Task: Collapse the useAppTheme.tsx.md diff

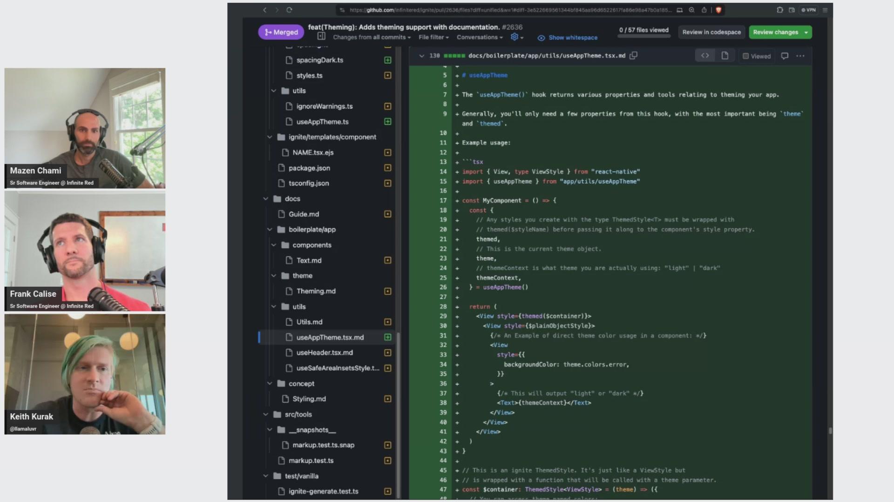Action: [x=421, y=56]
